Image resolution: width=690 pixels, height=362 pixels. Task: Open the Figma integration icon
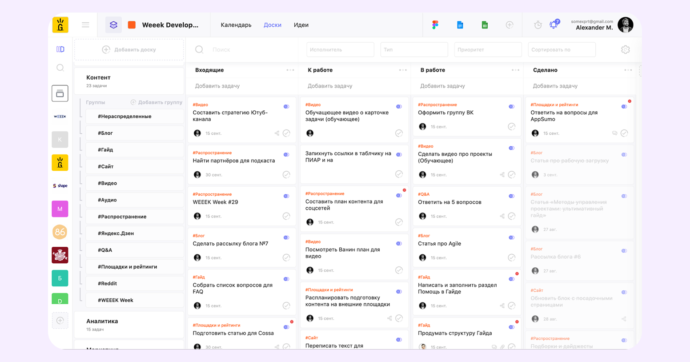[x=435, y=25]
